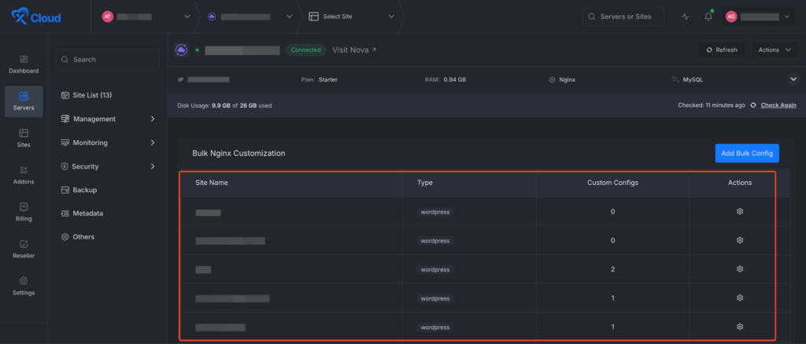
Task: Open the activity pulse icon in header
Action: click(x=685, y=17)
